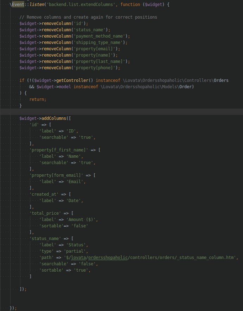Click the 'backend.list.extendColumns' event string

point(81,4)
